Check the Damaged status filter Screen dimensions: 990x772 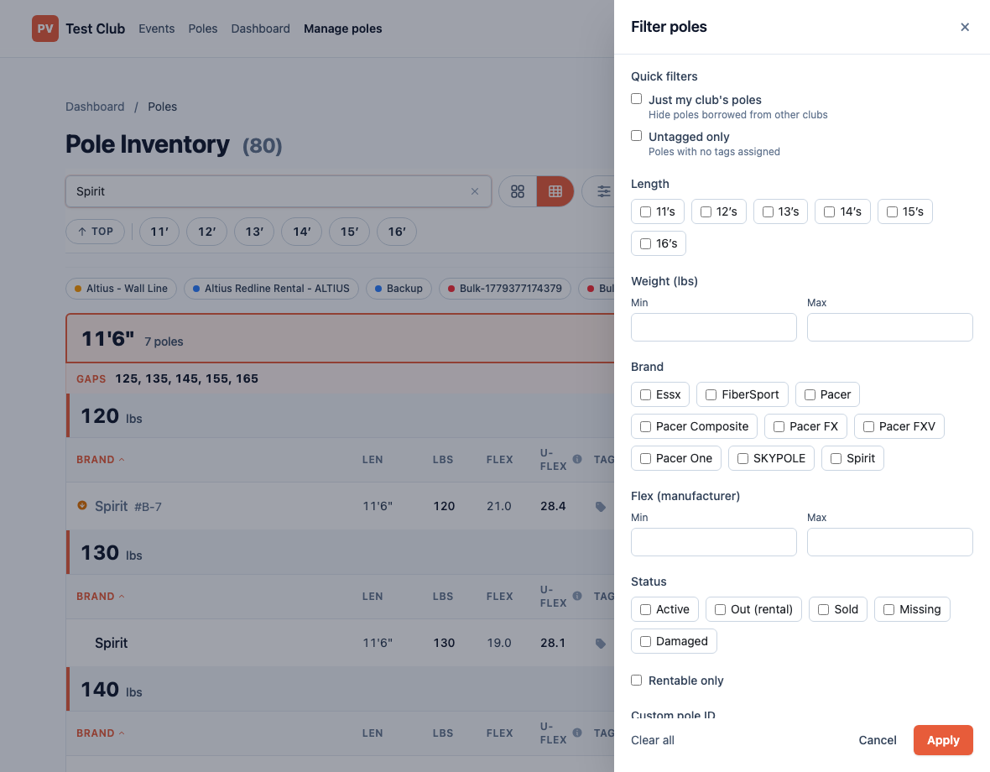[x=645, y=641]
